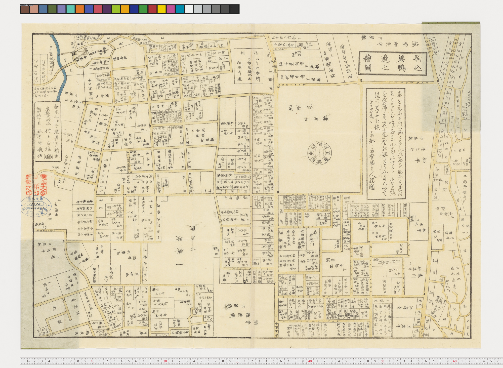This screenshot has height=368, width=503.
Task: Select the cyan color patch
Action: [x=180, y=10]
